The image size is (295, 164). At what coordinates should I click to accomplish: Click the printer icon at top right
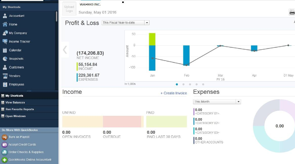[292, 12]
